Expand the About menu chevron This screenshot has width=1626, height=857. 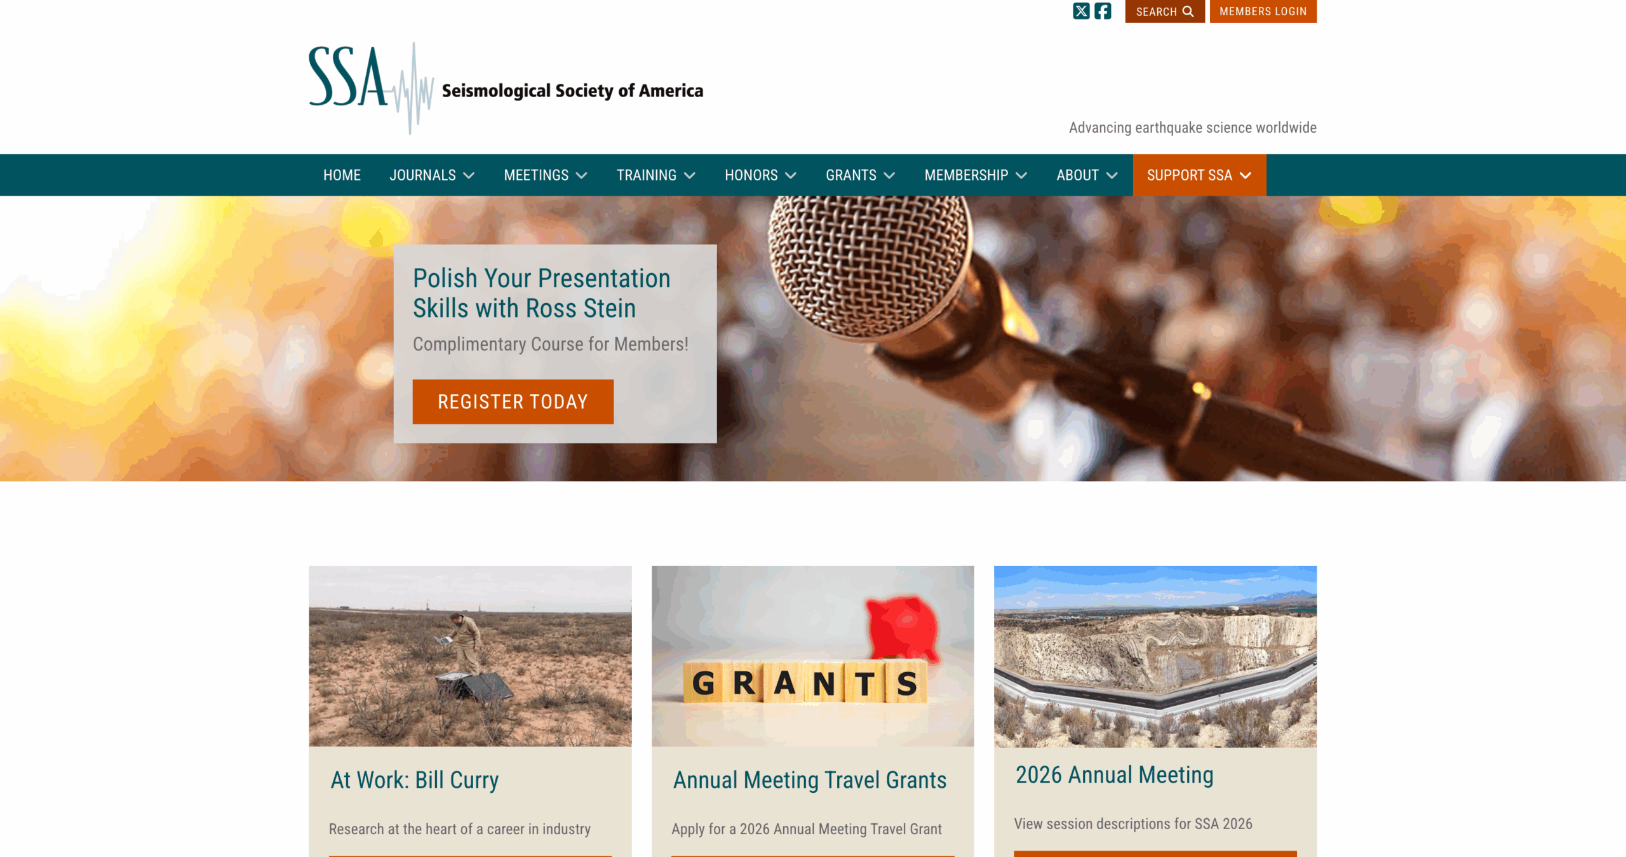coord(1112,176)
